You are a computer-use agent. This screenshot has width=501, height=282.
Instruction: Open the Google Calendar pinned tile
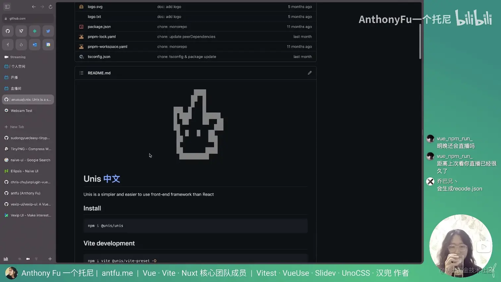click(x=48, y=45)
